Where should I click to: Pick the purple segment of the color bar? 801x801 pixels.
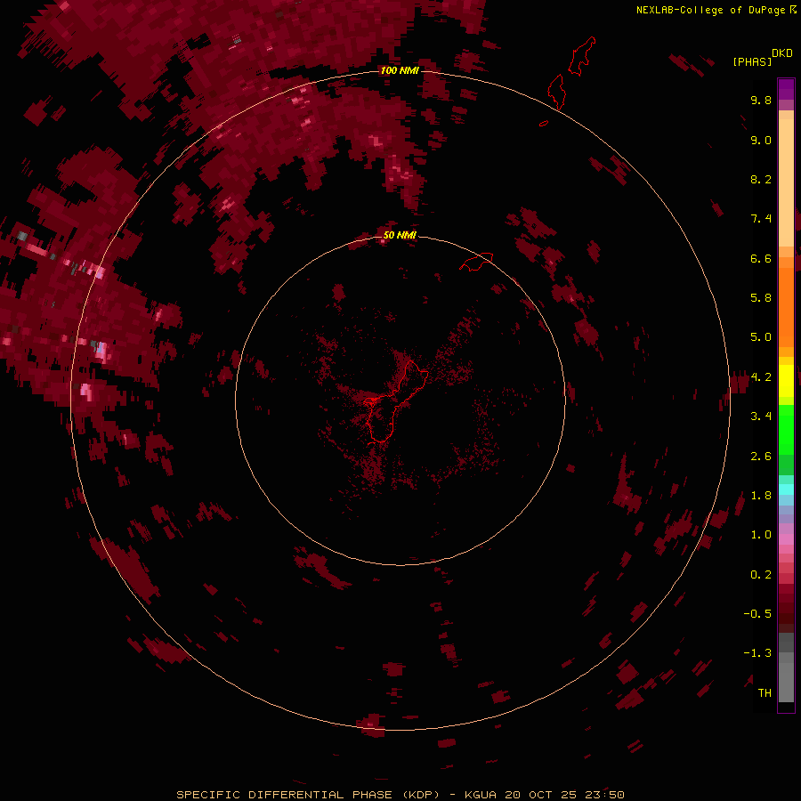tap(786, 89)
